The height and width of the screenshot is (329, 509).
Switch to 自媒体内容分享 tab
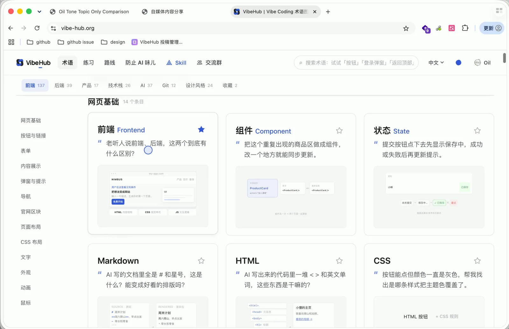click(163, 12)
